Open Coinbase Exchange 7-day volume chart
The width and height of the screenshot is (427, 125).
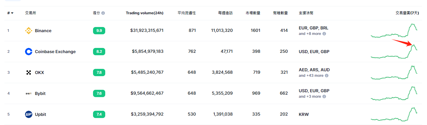point(394,52)
